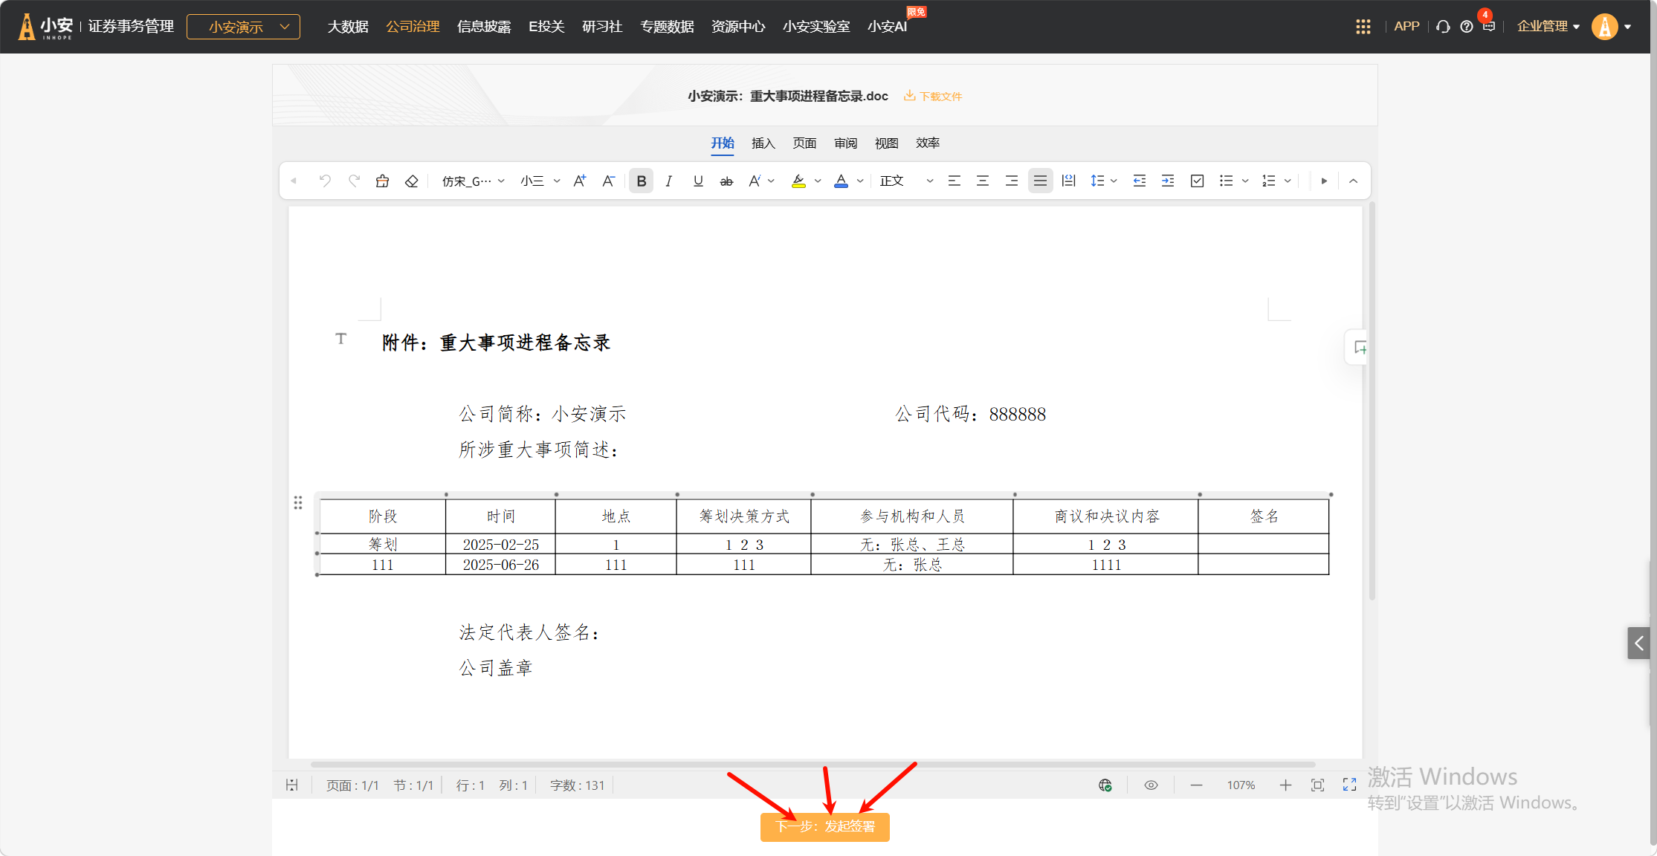
Task: Click the increase font size icon
Action: [x=580, y=181]
